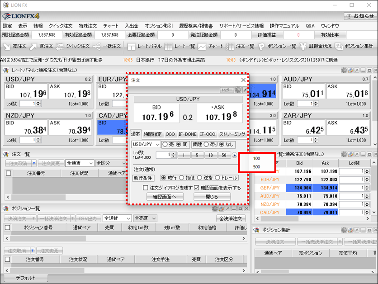Open USD/JPY currency pair dropdown in dialog
Image resolution: width=378 pixels, height=284 pixels.
click(x=146, y=144)
